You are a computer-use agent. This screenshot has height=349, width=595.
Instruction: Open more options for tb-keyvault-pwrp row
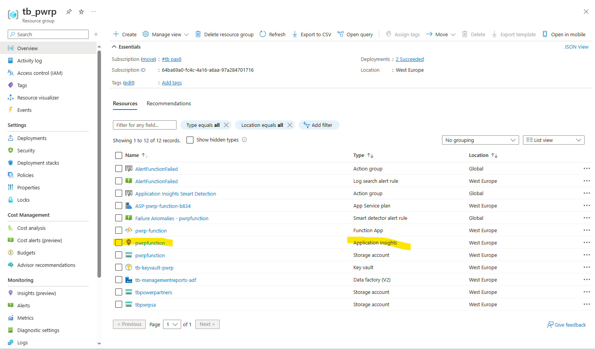tap(587, 267)
